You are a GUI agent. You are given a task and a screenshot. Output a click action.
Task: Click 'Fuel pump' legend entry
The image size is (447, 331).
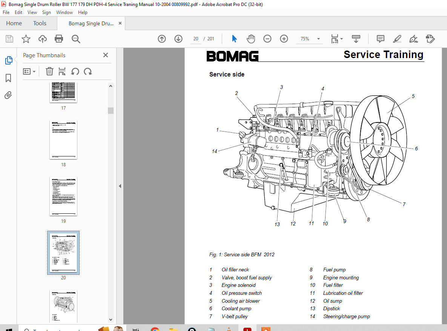(334, 270)
